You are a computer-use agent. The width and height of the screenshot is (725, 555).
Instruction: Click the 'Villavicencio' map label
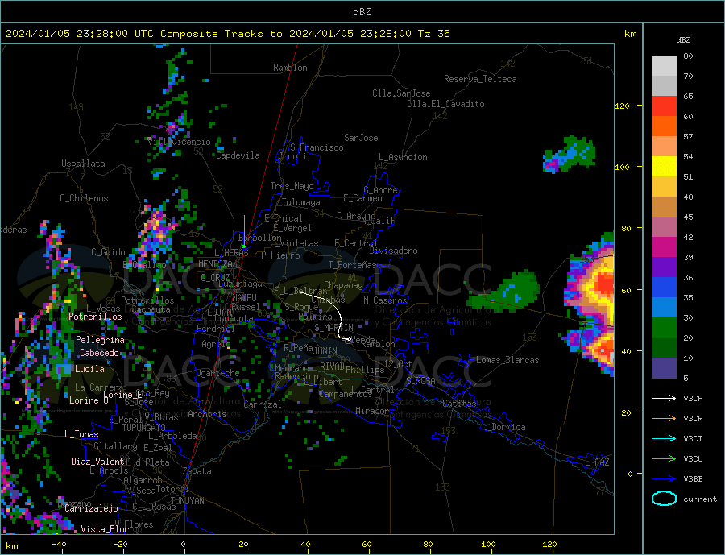click(179, 142)
